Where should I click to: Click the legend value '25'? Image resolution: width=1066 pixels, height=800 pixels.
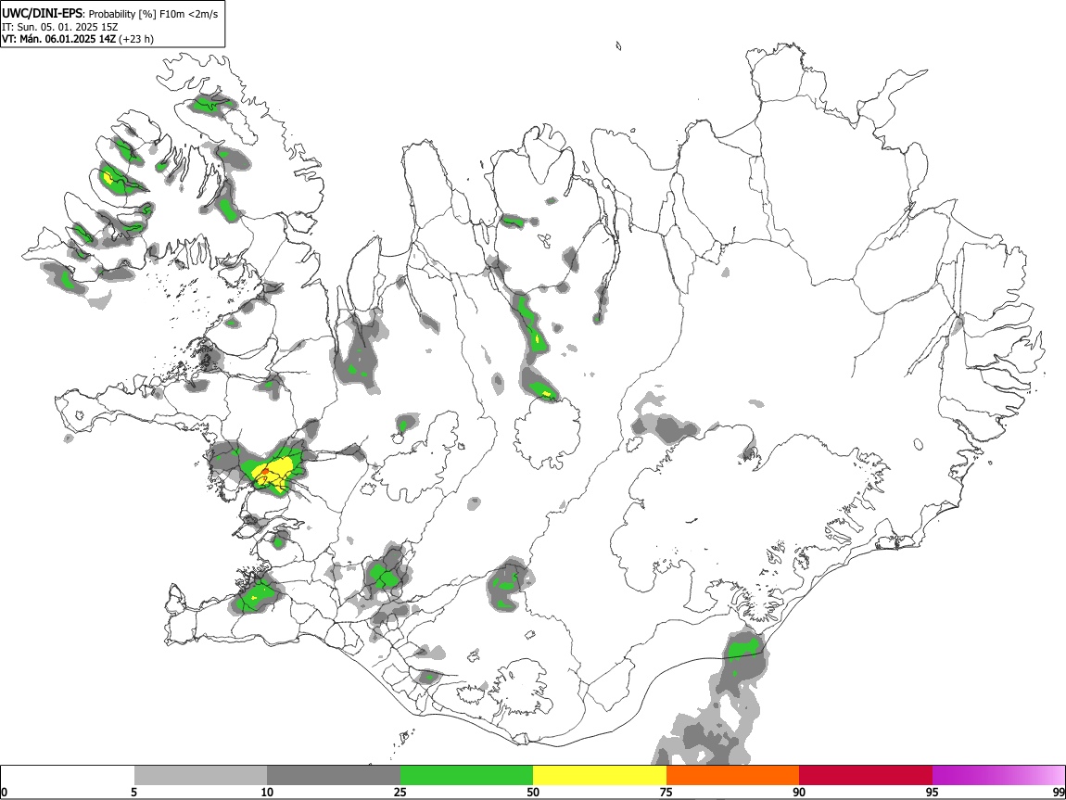400,792
